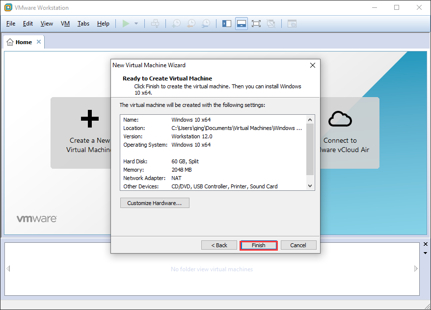
Task: Open the Edit menu
Action: (28, 24)
